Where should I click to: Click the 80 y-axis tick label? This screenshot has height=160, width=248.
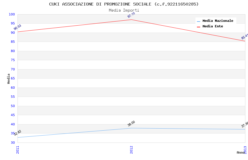point(13,51)
